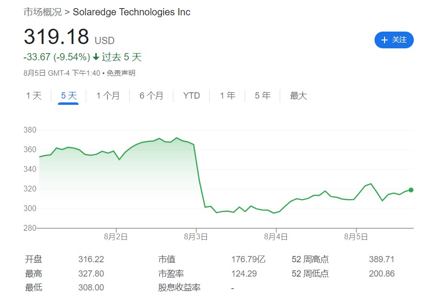Select the 1 天 time range tab
Image resolution: width=432 pixels, height=301 pixels.
[34, 96]
